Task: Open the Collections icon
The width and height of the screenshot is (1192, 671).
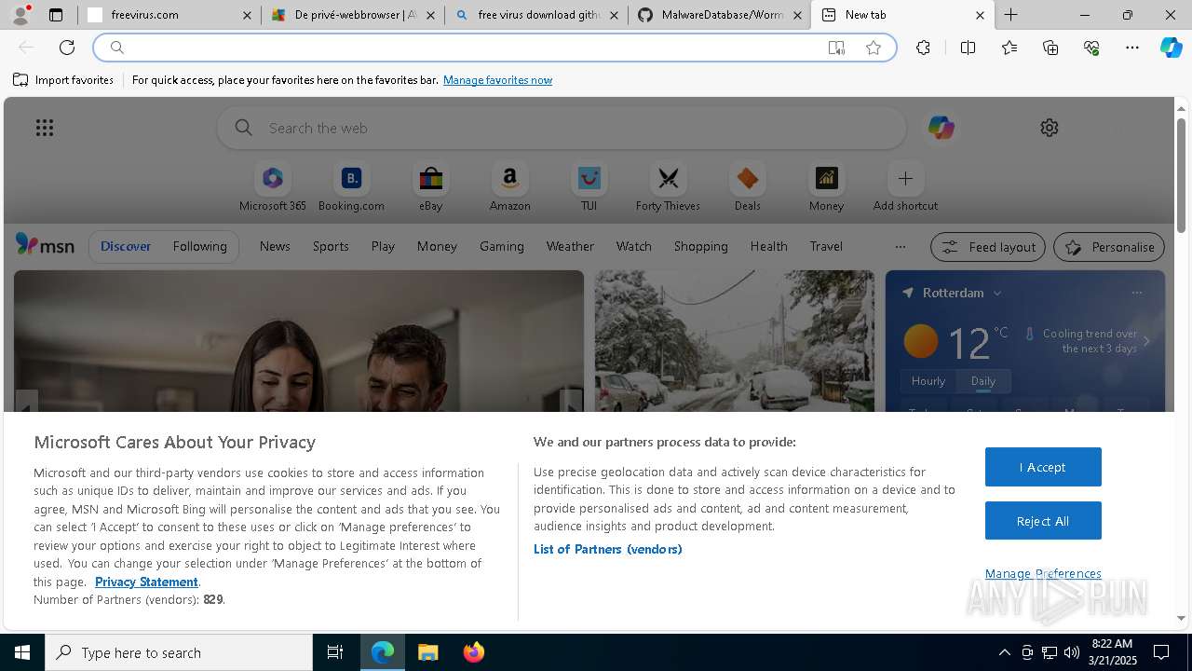Action: point(1050,48)
